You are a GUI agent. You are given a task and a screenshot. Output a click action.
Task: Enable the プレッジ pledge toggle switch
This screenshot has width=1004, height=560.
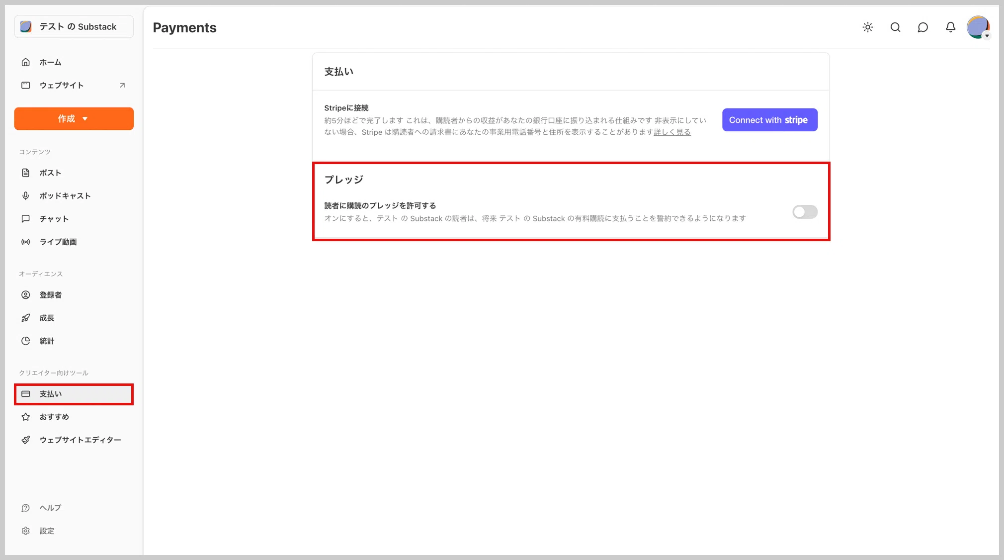805,212
